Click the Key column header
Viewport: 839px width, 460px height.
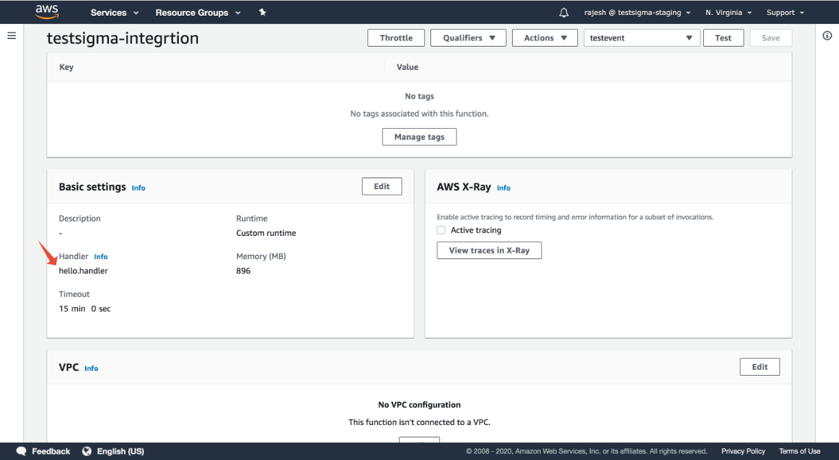(x=66, y=67)
